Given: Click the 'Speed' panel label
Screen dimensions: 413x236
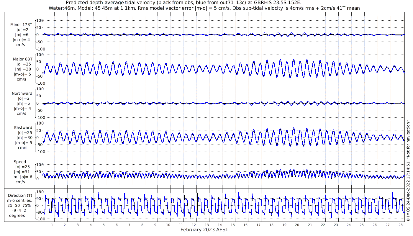Looking at the screenshot, I should [x=20, y=162].
